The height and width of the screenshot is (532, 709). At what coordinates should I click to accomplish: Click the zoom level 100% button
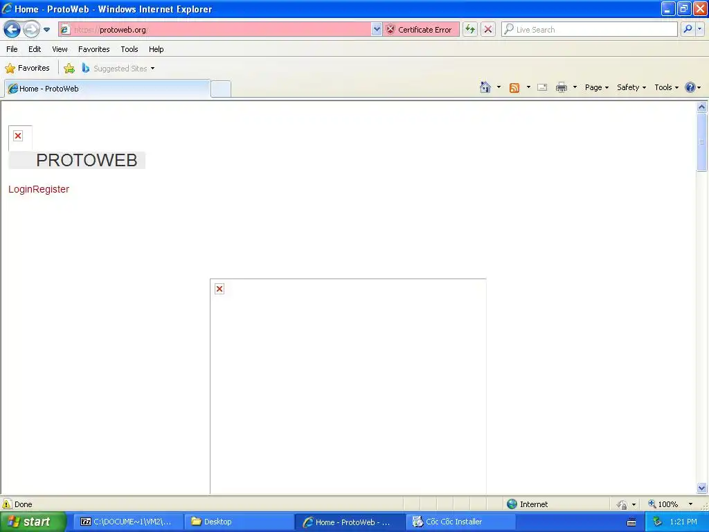click(663, 504)
